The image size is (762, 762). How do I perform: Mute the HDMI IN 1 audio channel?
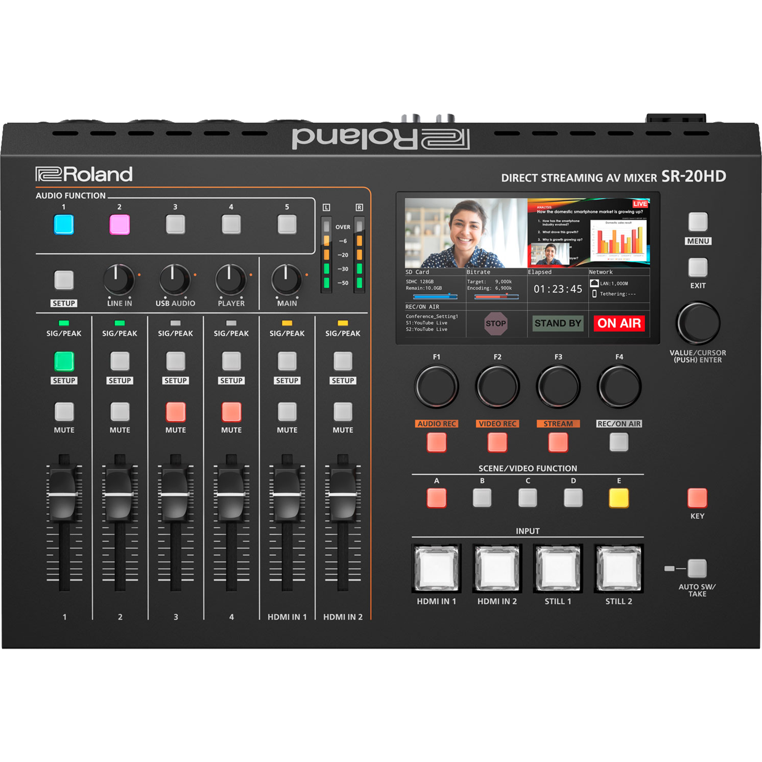(287, 412)
